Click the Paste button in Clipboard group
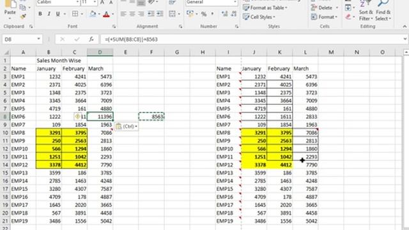Image resolution: width=409 pixels, height=230 pixels. pos(10,8)
